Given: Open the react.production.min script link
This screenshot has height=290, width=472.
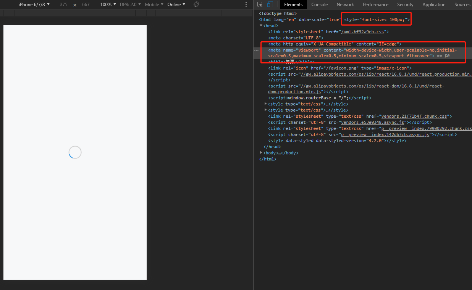Looking at the screenshot, I should point(386,74).
